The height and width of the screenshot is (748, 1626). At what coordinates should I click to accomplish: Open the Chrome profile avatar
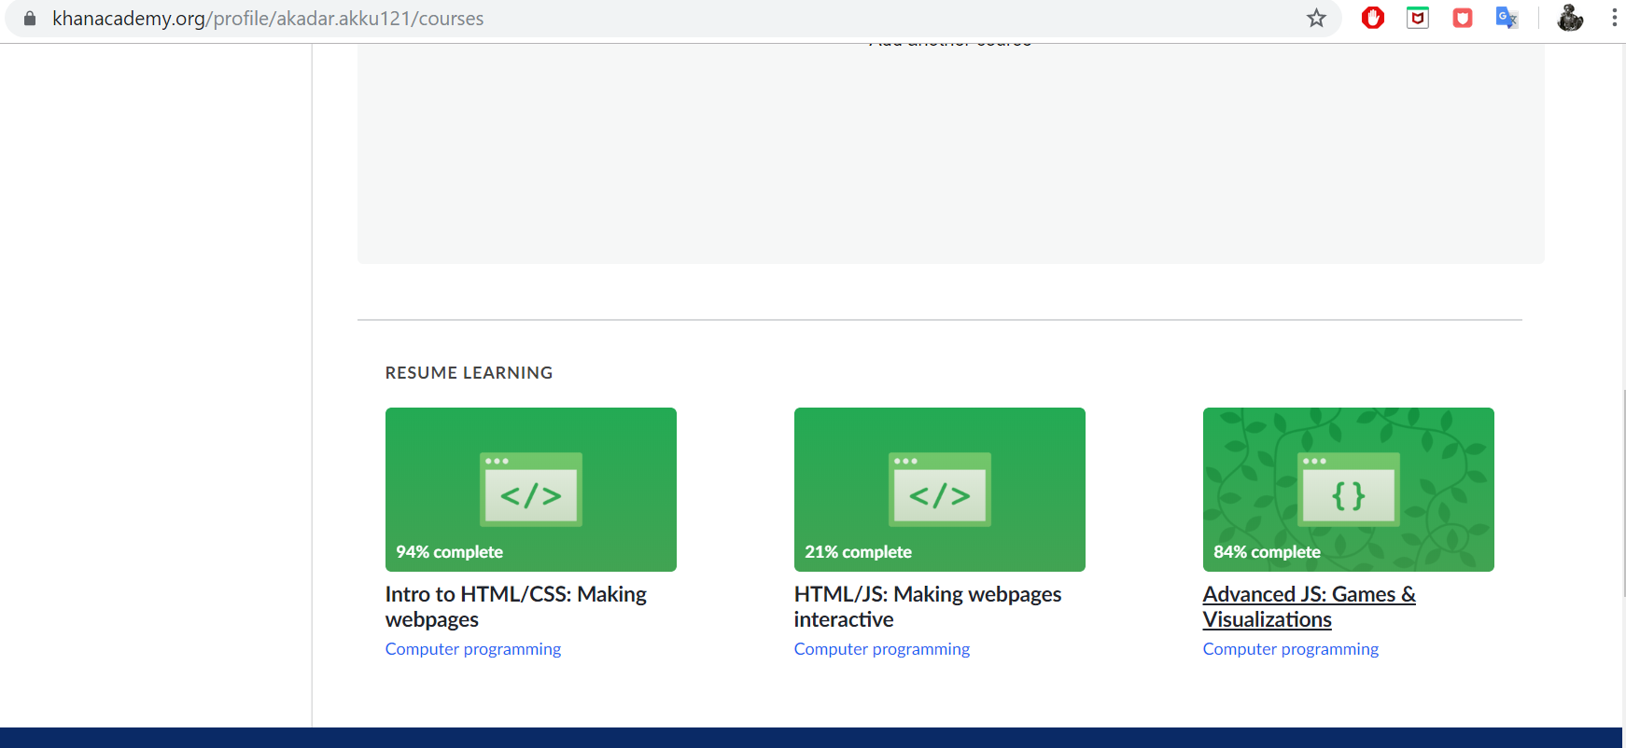(1570, 18)
